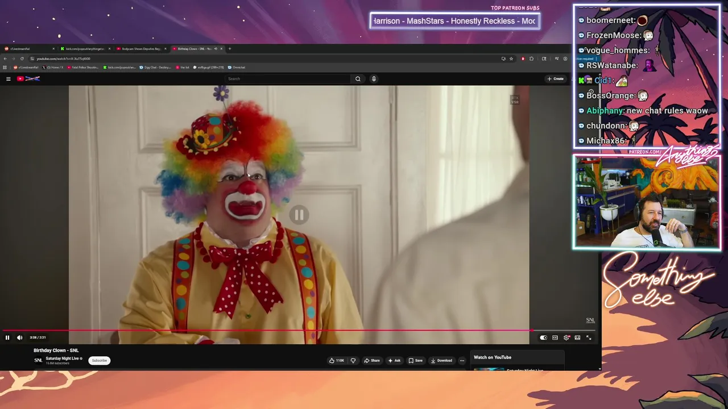The width and height of the screenshot is (728, 409).
Task: Like the video with the 110K thumbs-up
Action: pos(337,360)
